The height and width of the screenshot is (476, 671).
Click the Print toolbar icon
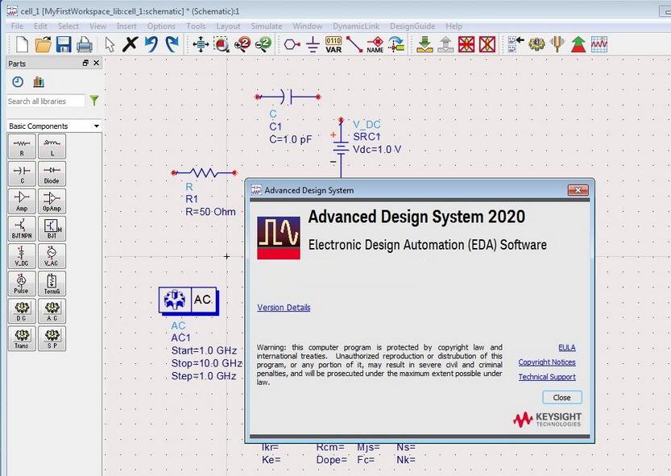click(85, 44)
